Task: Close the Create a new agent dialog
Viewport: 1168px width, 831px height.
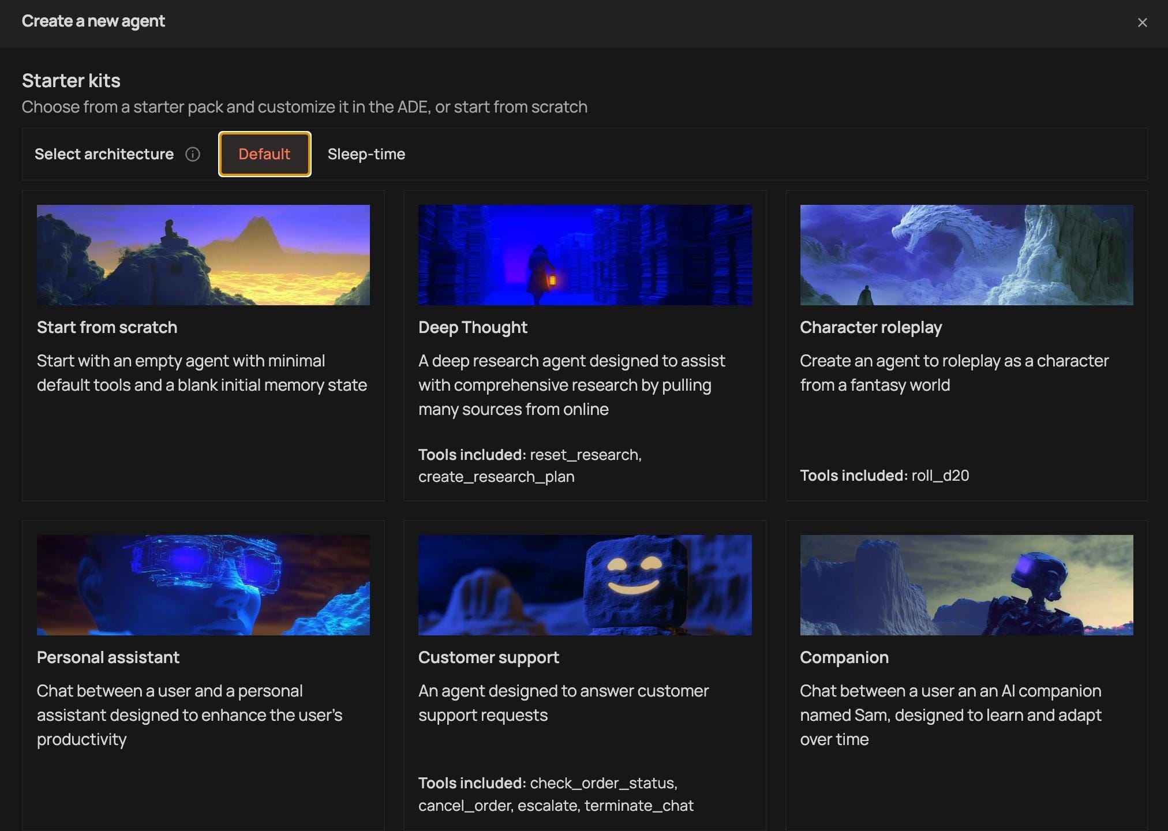Action: (x=1142, y=23)
